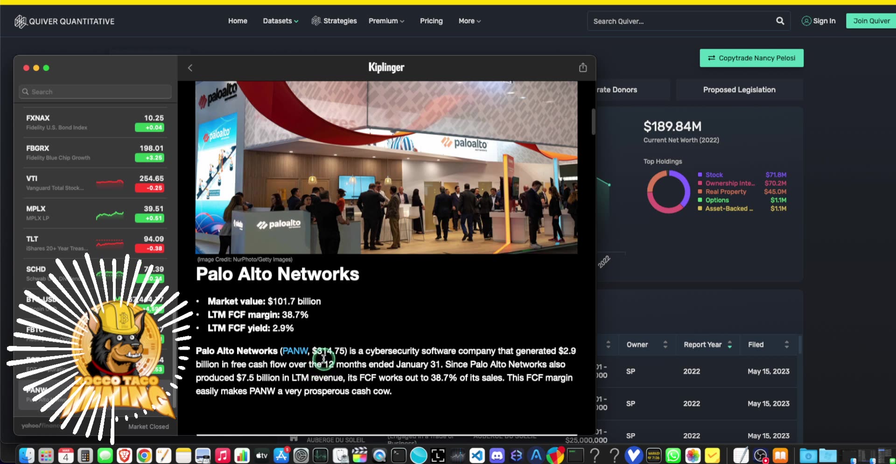Viewport: 896px width, 464px height.
Task: Click the Kiplinger article scrollbar
Action: pos(593,121)
